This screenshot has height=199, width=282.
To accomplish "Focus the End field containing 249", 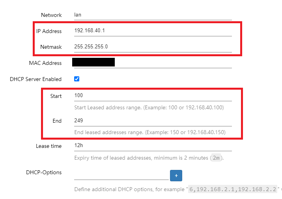I will coord(152,120).
